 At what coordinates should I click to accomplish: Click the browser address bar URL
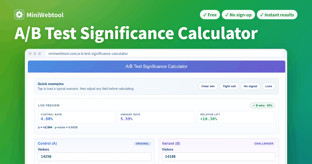[88, 54]
